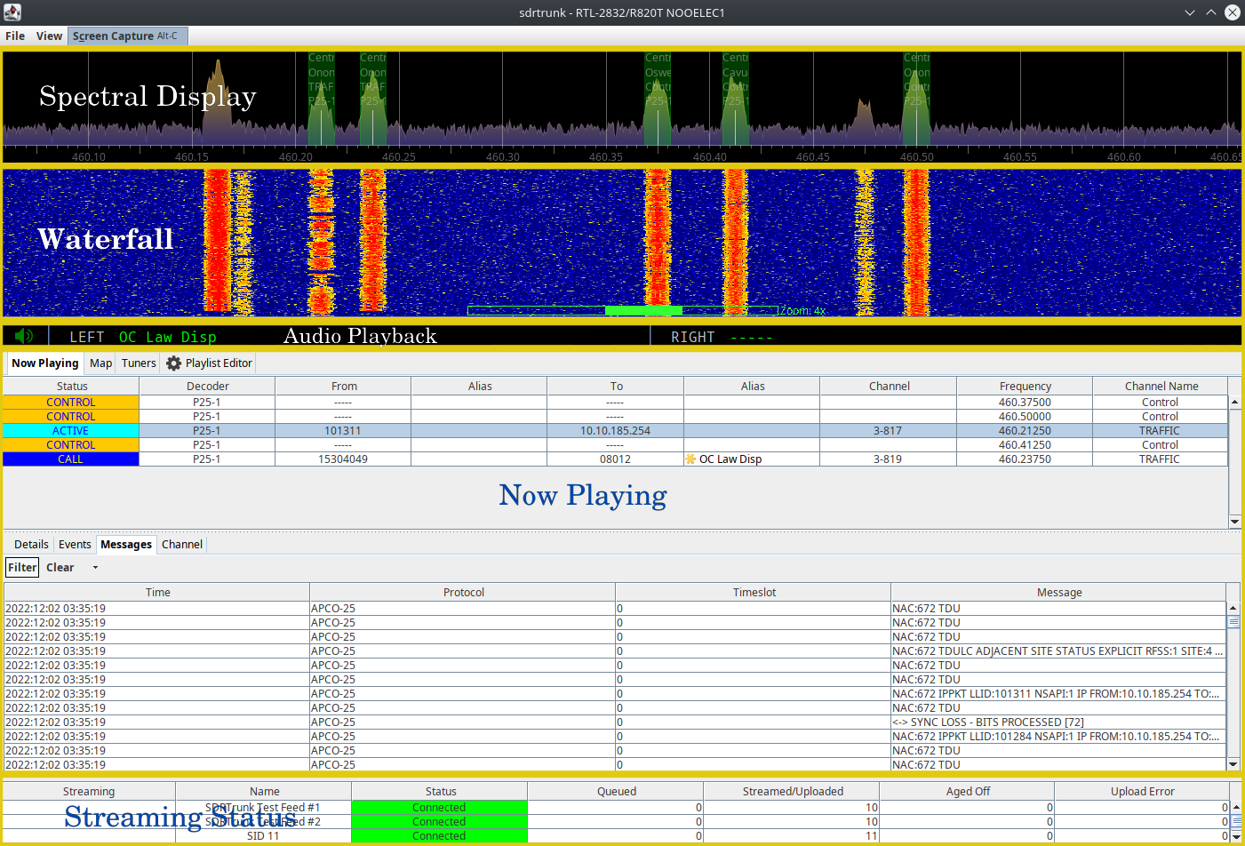
Task: Select the SID 11 streaming row
Action: 615,836
